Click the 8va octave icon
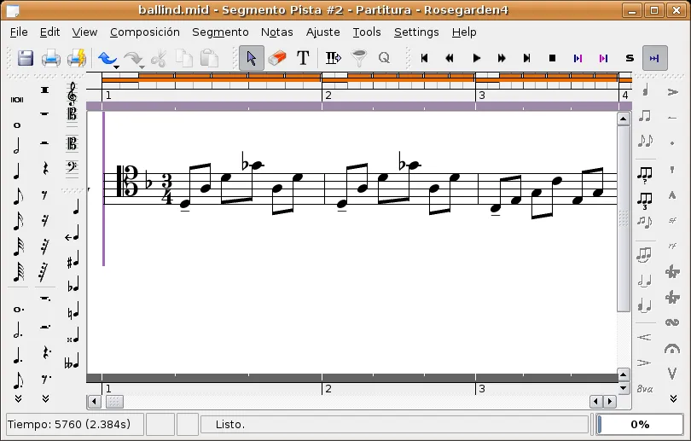 [645, 389]
